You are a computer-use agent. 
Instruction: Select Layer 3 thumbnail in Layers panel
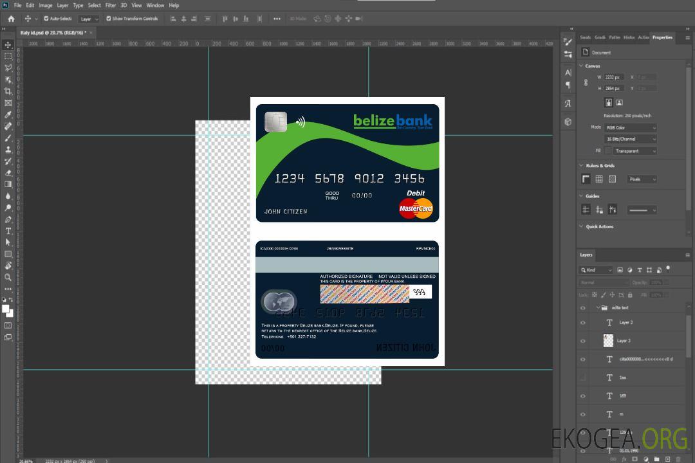click(609, 340)
